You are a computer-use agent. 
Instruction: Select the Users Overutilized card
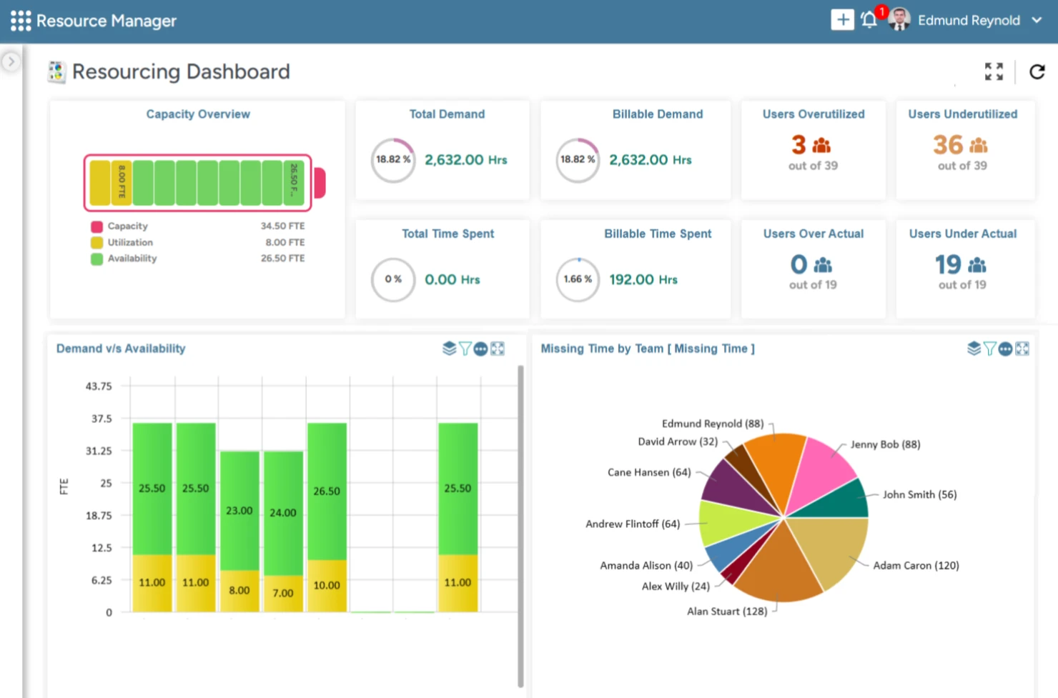click(x=813, y=150)
